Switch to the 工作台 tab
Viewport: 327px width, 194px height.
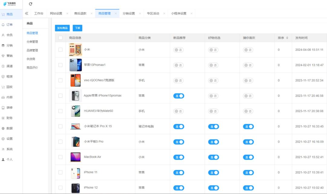(x=39, y=14)
